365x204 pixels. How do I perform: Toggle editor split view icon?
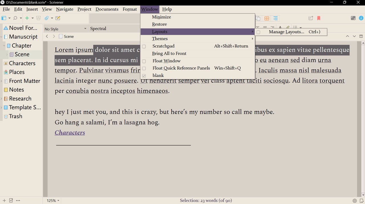[361, 36]
